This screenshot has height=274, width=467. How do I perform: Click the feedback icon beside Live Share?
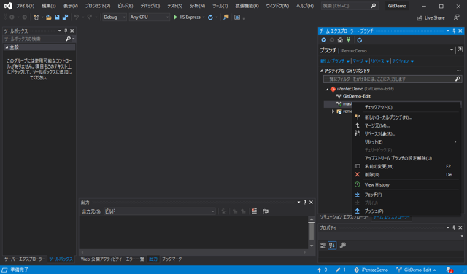click(456, 17)
